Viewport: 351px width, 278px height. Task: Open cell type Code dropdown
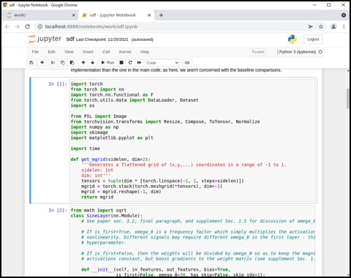[162, 63]
